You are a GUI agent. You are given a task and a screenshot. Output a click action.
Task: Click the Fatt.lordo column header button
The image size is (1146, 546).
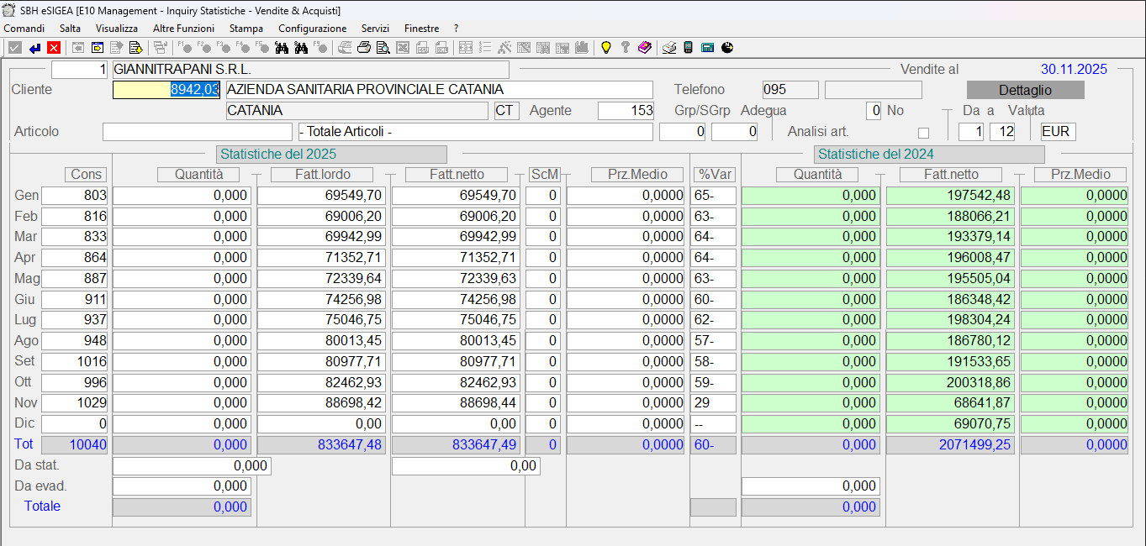click(x=323, y=175)
